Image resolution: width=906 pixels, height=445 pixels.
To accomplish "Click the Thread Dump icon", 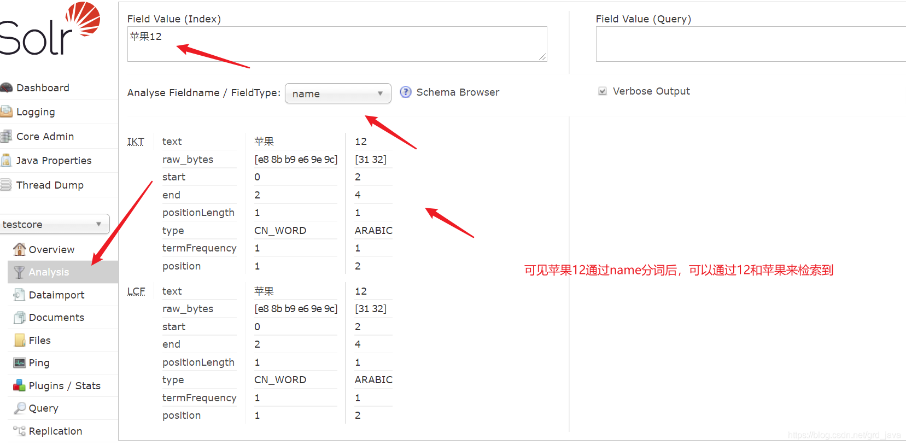I will pos(6,185).
